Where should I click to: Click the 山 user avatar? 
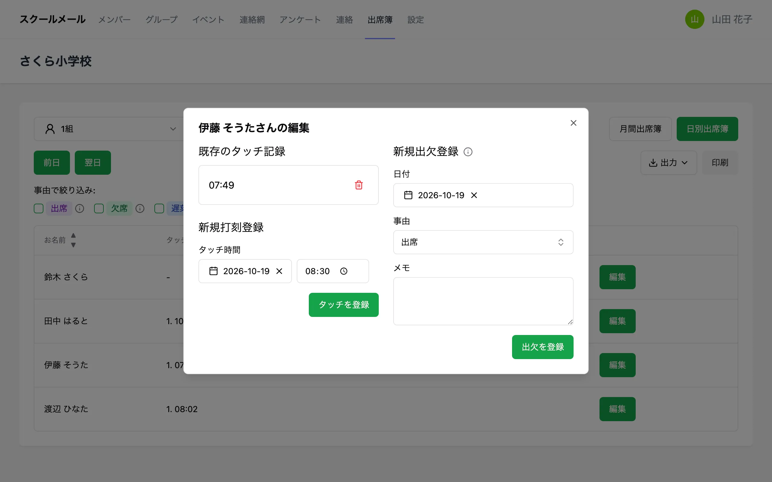(694, 20)
